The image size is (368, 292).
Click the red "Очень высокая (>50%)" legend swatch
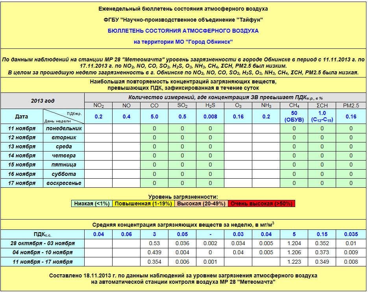(261, 203)
